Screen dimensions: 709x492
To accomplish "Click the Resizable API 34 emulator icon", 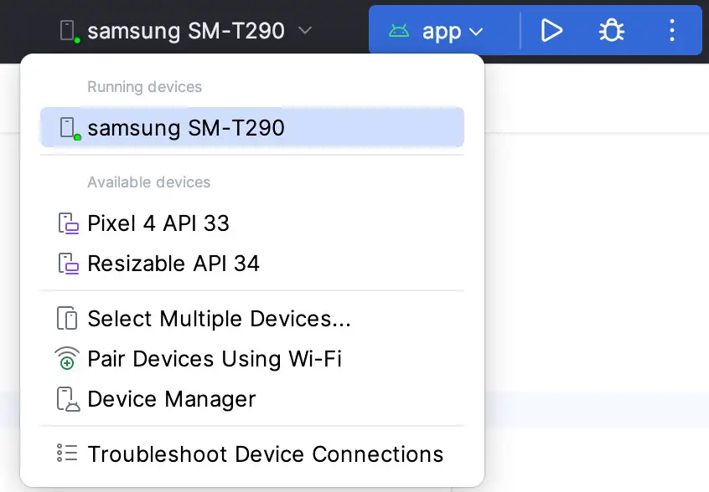I will click(x=69, y=264).
